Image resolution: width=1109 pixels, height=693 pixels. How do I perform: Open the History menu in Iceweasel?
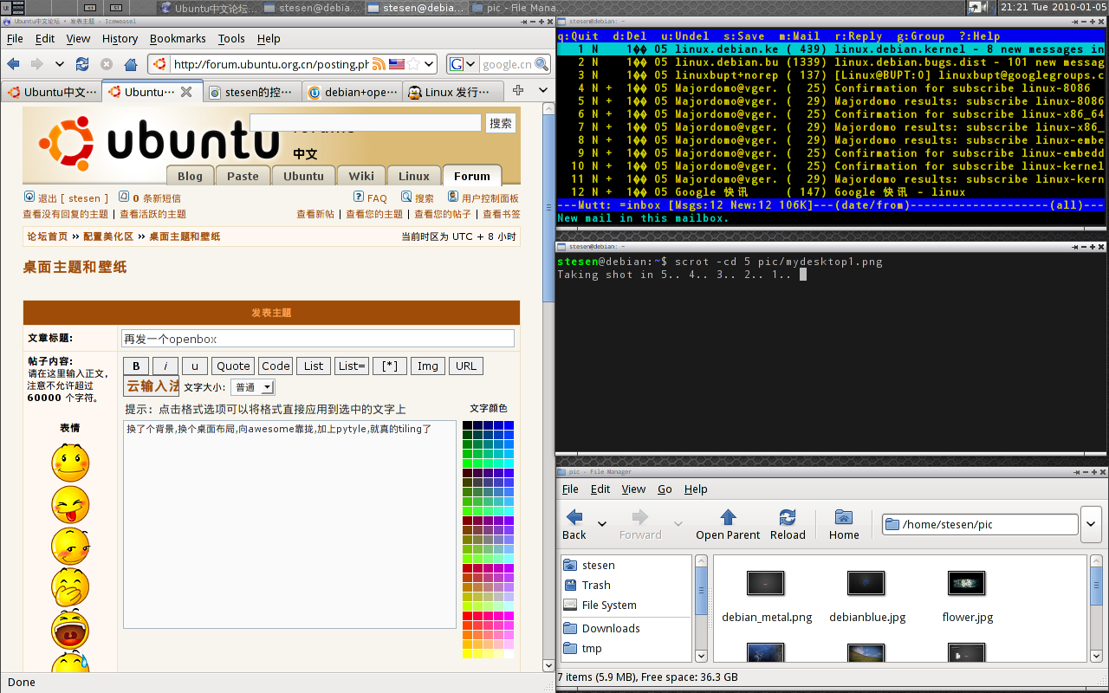click(120, 38)
